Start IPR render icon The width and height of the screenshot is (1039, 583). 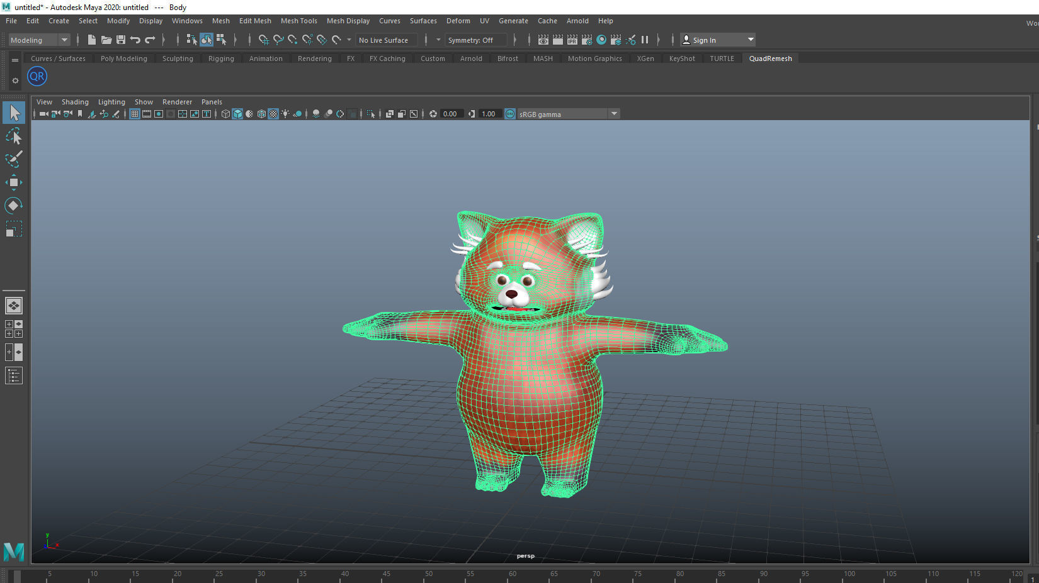(x=572, y=40)
